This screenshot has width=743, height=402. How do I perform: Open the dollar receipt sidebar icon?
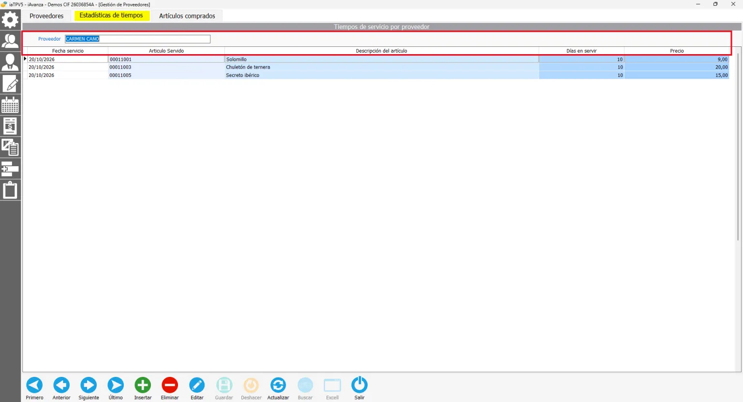[10, 126]
